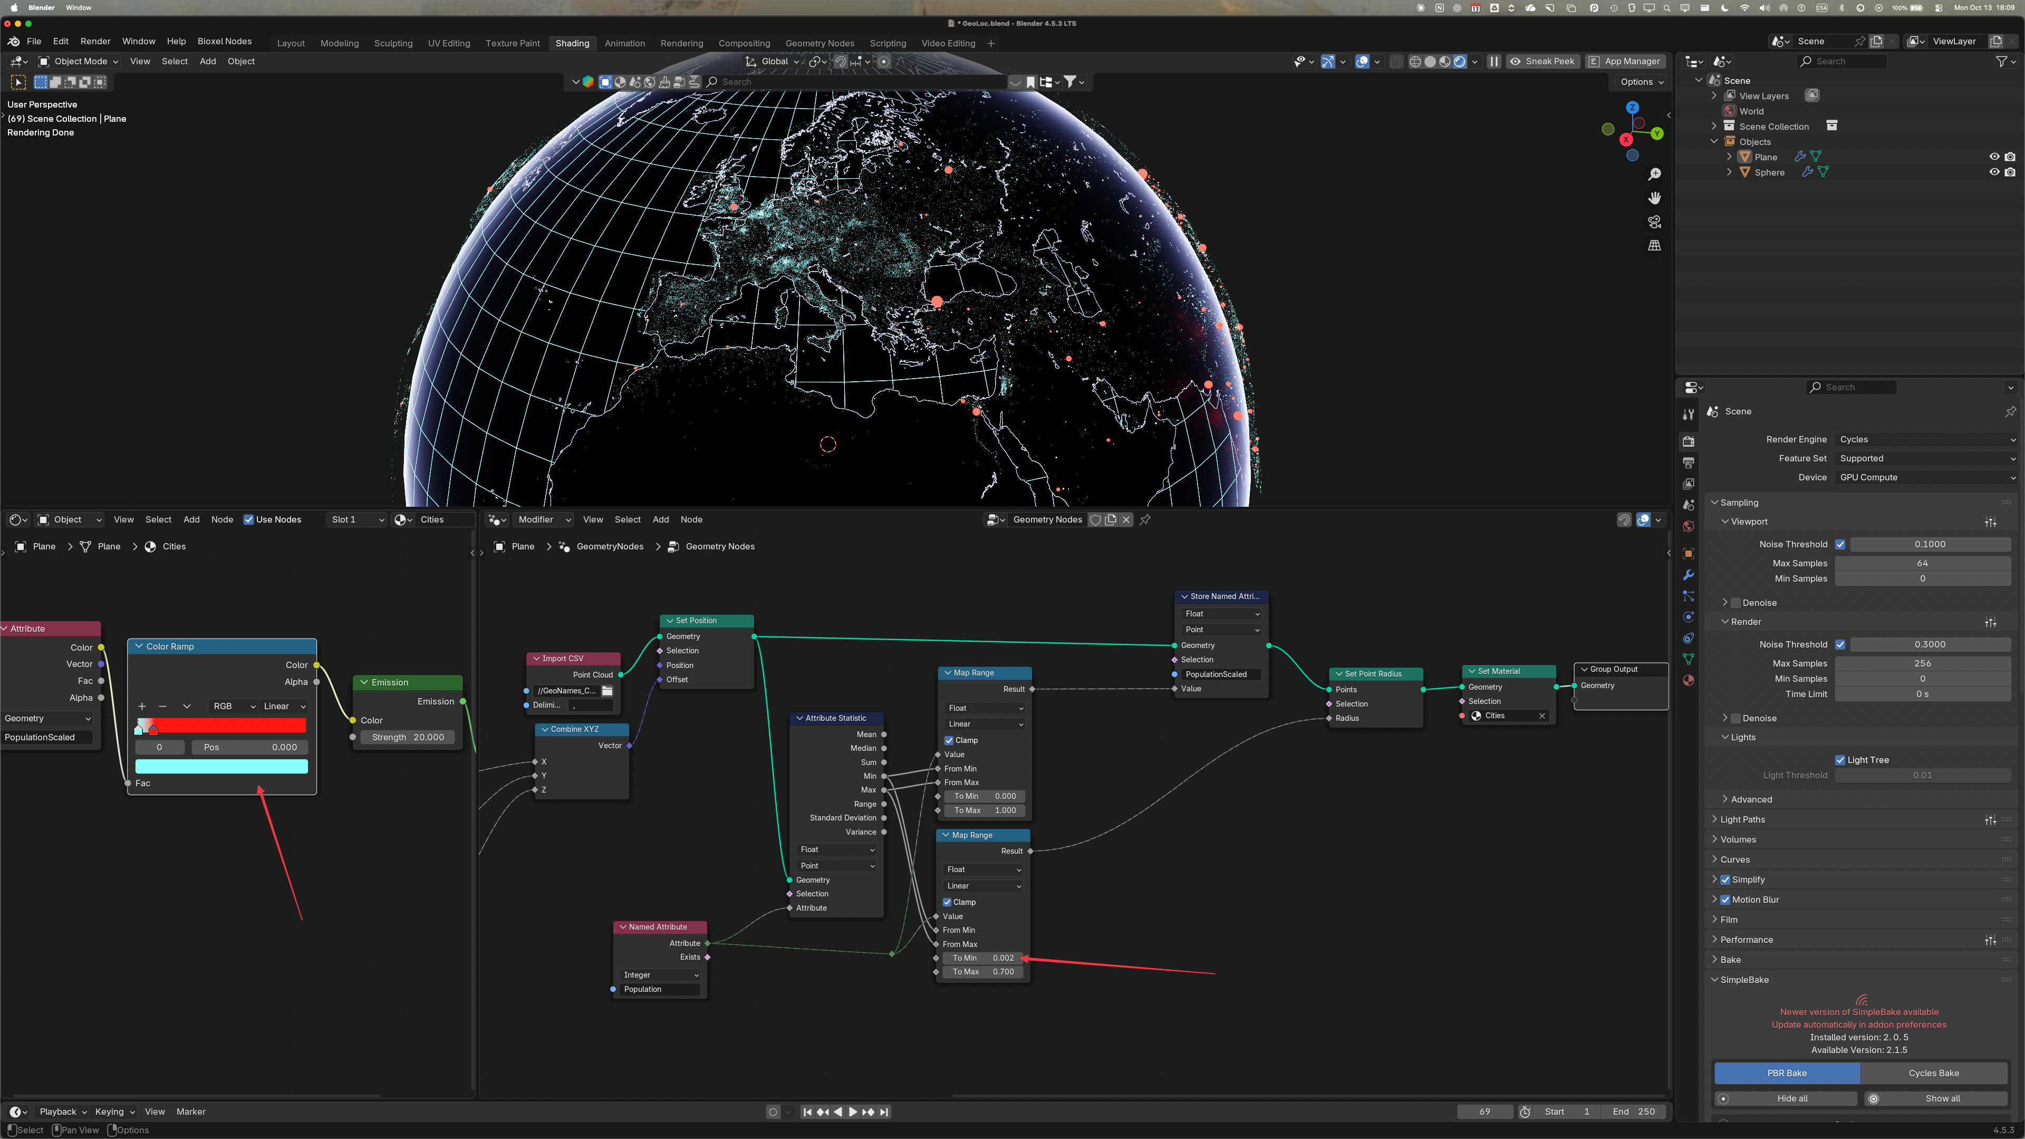Open Render Engine dropdown

(x=1927, y=439)
